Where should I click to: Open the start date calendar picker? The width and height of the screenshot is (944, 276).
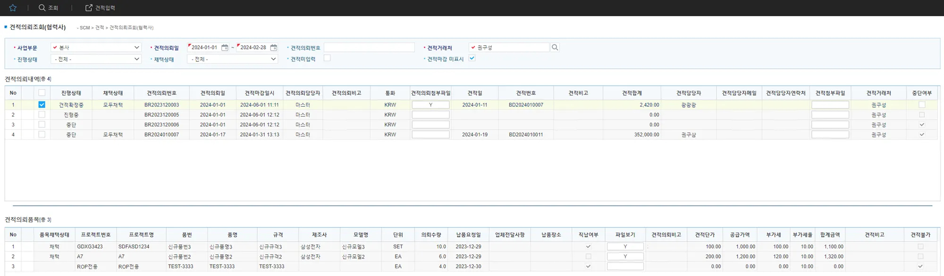pos(225,48)
